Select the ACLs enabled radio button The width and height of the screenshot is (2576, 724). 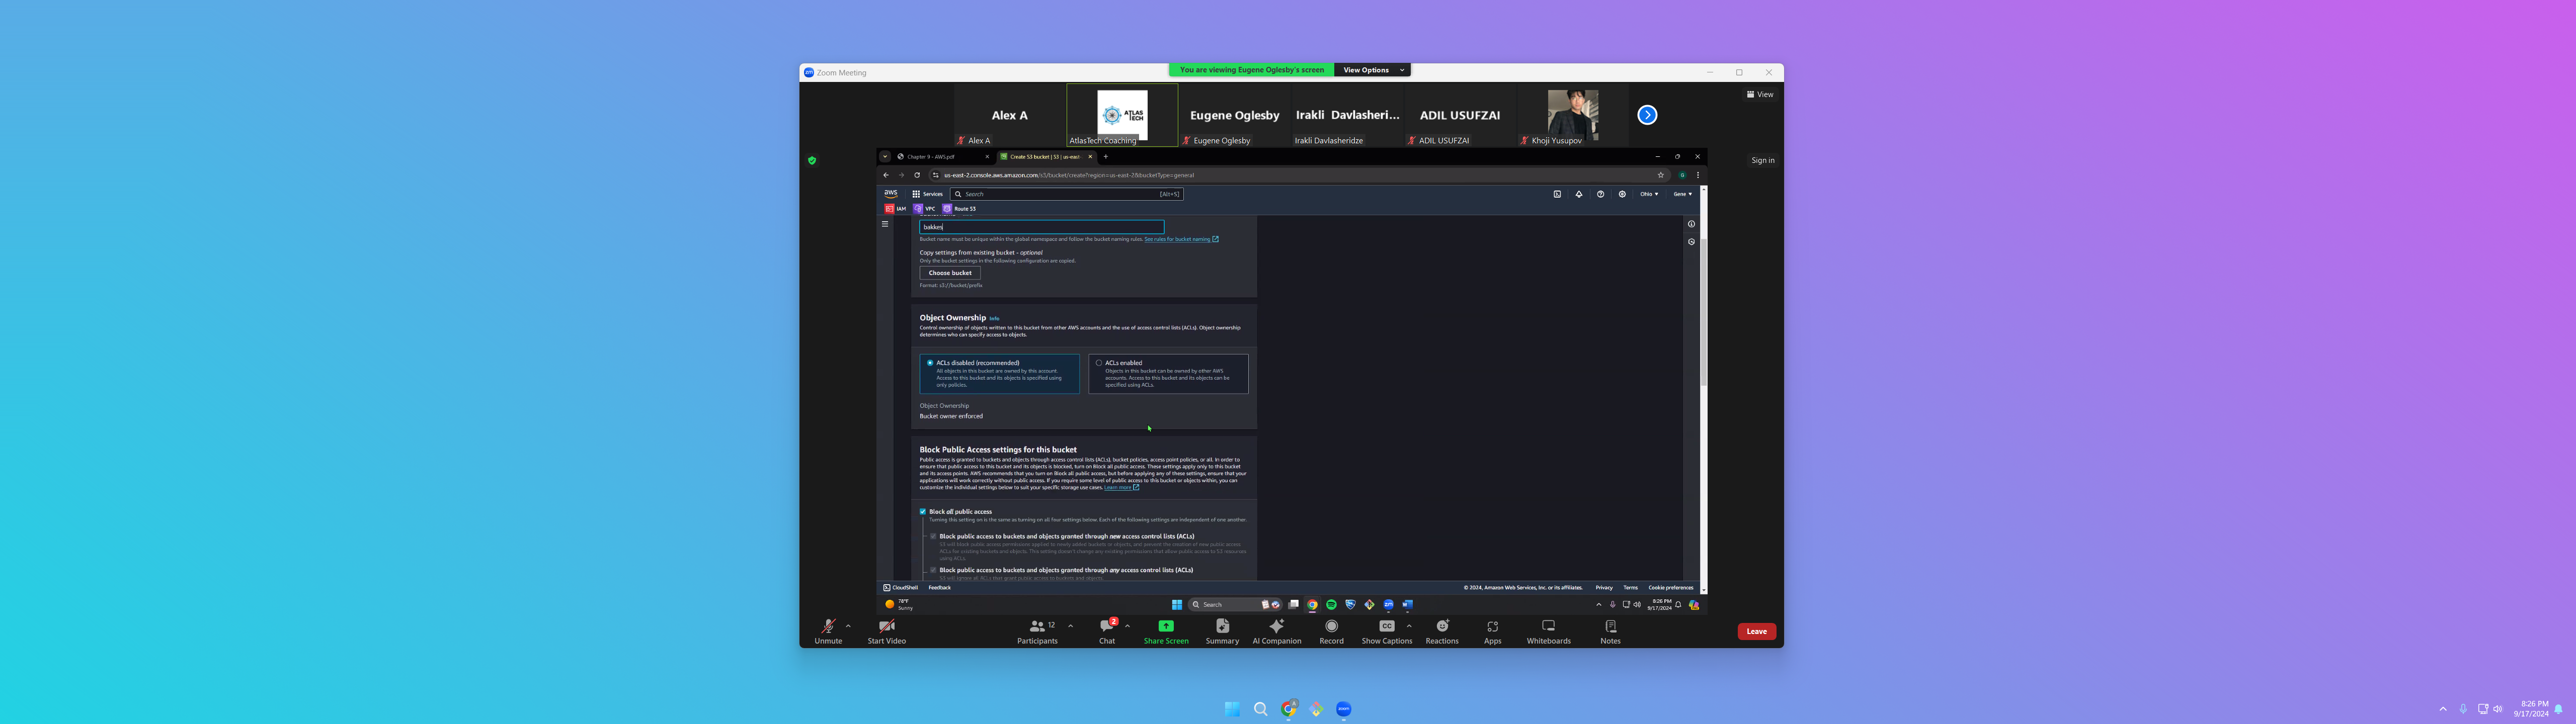(x=1099, y=363)
